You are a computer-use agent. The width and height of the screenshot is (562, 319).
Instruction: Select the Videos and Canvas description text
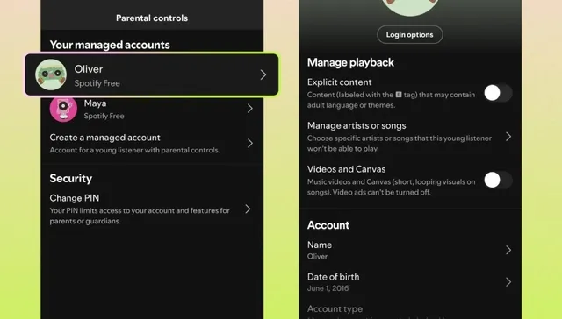point(392,187)
